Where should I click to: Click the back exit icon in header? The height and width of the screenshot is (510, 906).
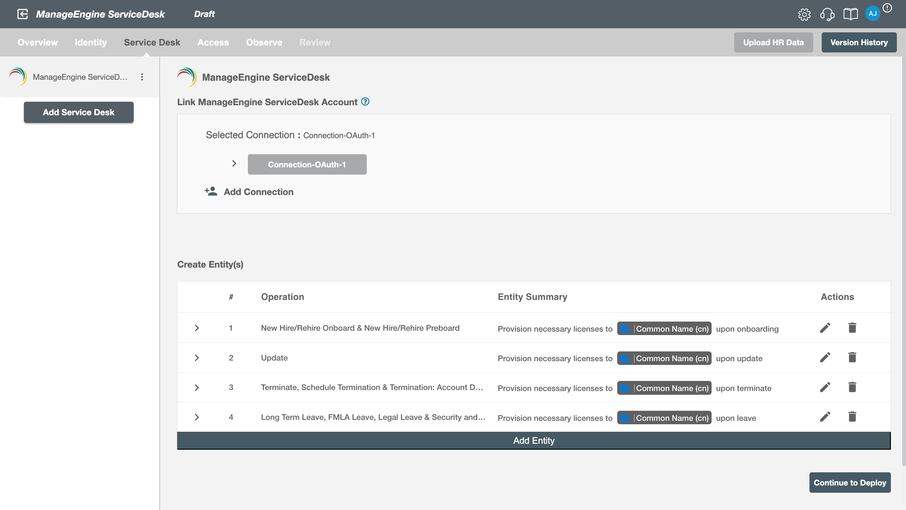click(23, 14)
